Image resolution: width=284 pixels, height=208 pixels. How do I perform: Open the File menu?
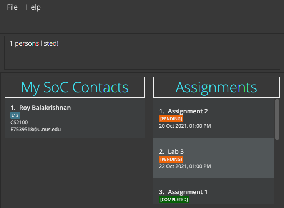tap(12, 7)
